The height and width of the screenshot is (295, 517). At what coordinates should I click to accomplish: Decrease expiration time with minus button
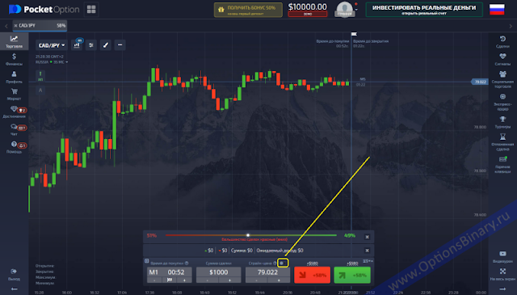point(154,280)
